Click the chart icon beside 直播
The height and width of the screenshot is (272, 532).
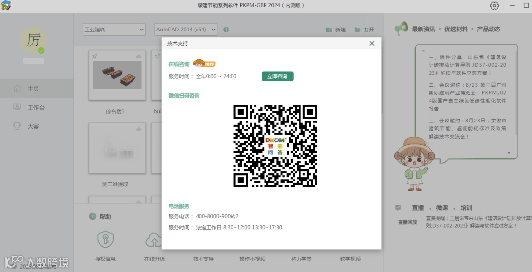tap(398, 207)
